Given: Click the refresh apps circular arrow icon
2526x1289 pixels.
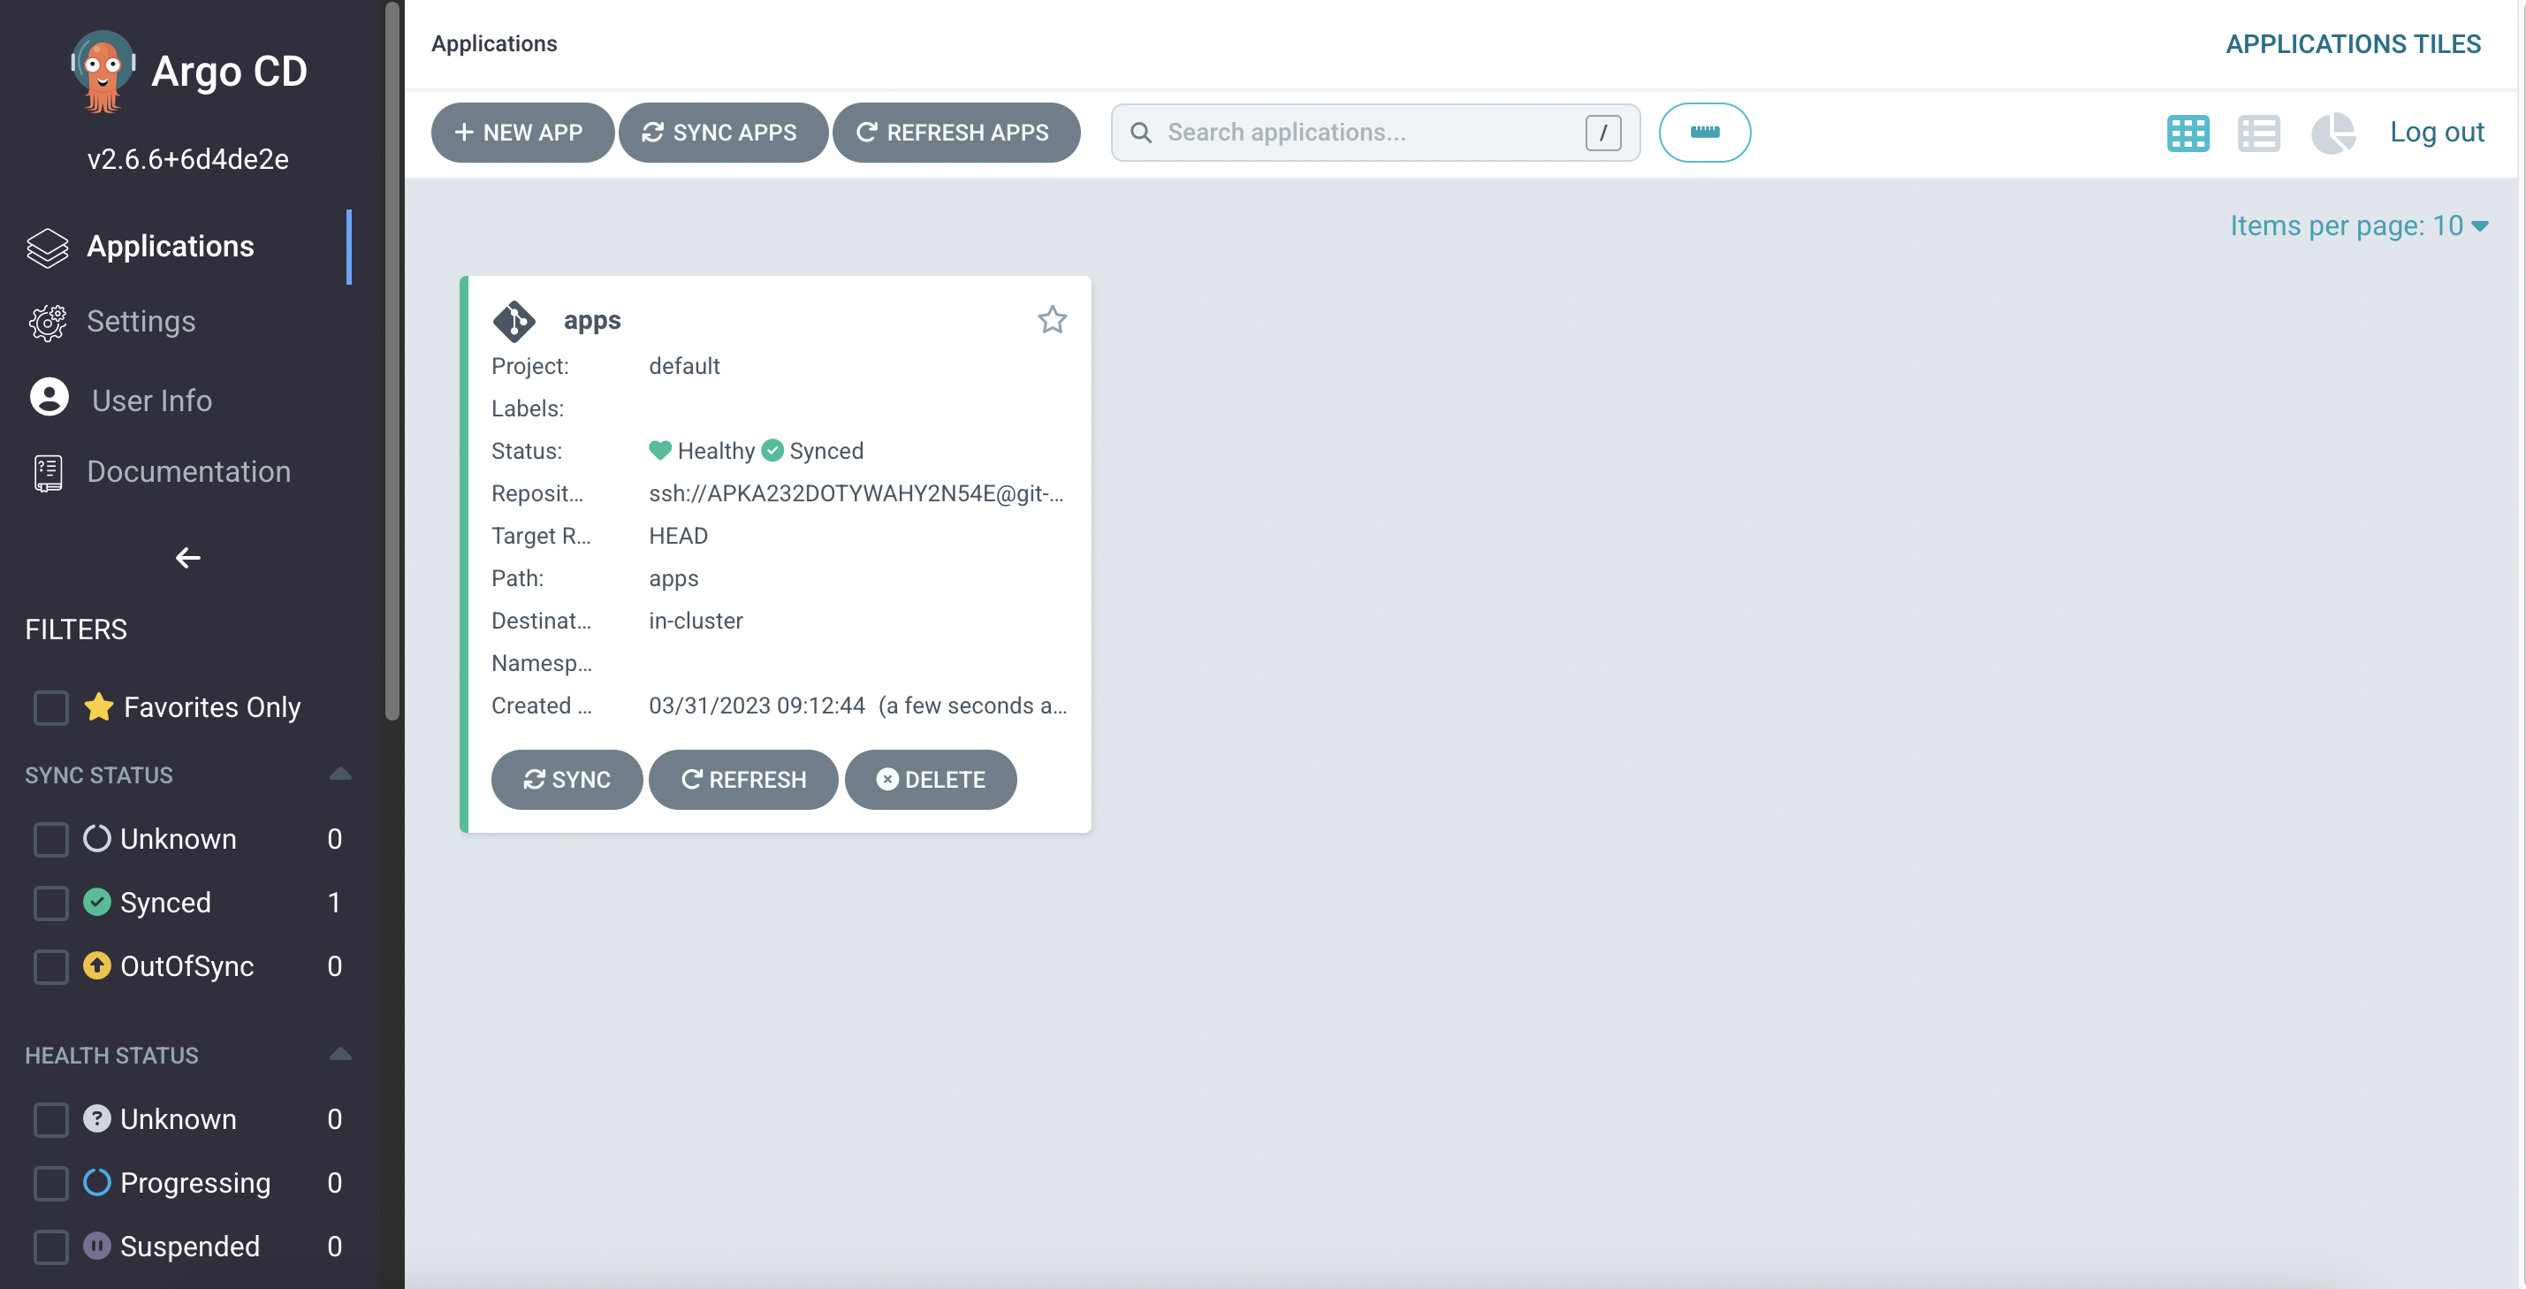Looking at the screenshot, I should pyautogui.click(x=866, y=132).
